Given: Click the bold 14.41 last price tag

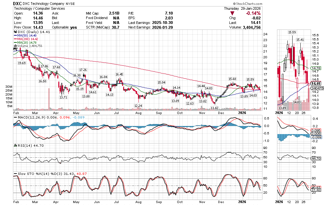Looking at the screenshot, I should click(x=316, y=83).
